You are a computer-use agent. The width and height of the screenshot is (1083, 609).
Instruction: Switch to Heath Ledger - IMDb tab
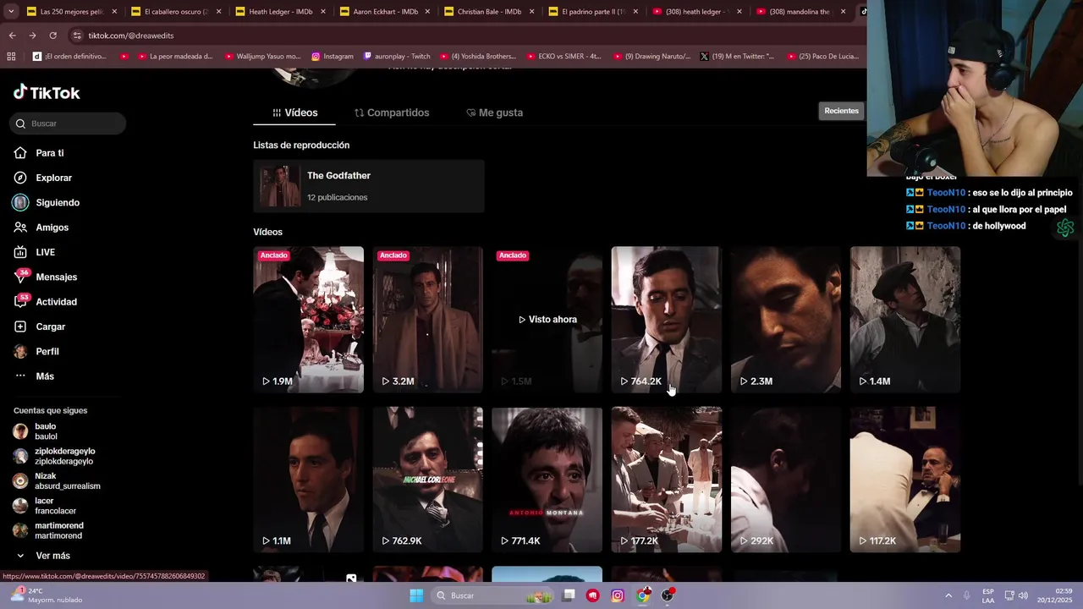[280, 12]
